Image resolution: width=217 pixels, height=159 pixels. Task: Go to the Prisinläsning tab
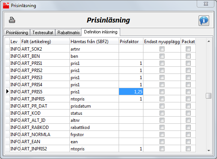coord(17,33)
